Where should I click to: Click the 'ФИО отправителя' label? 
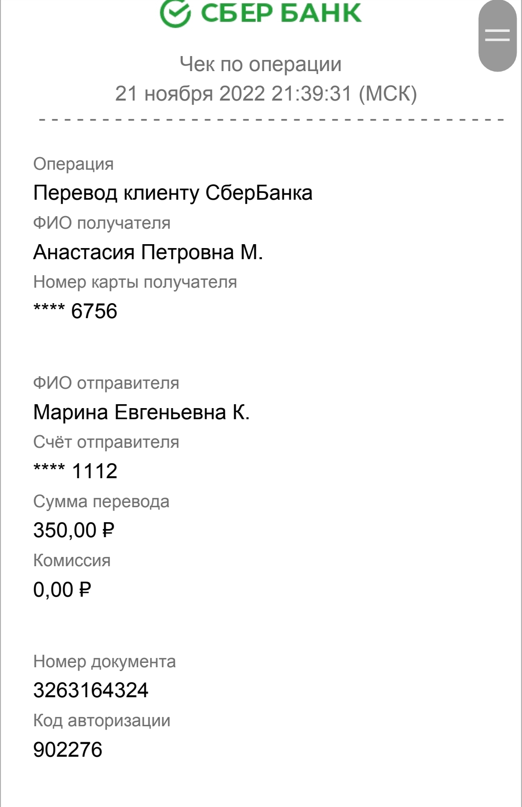point(106,383)
